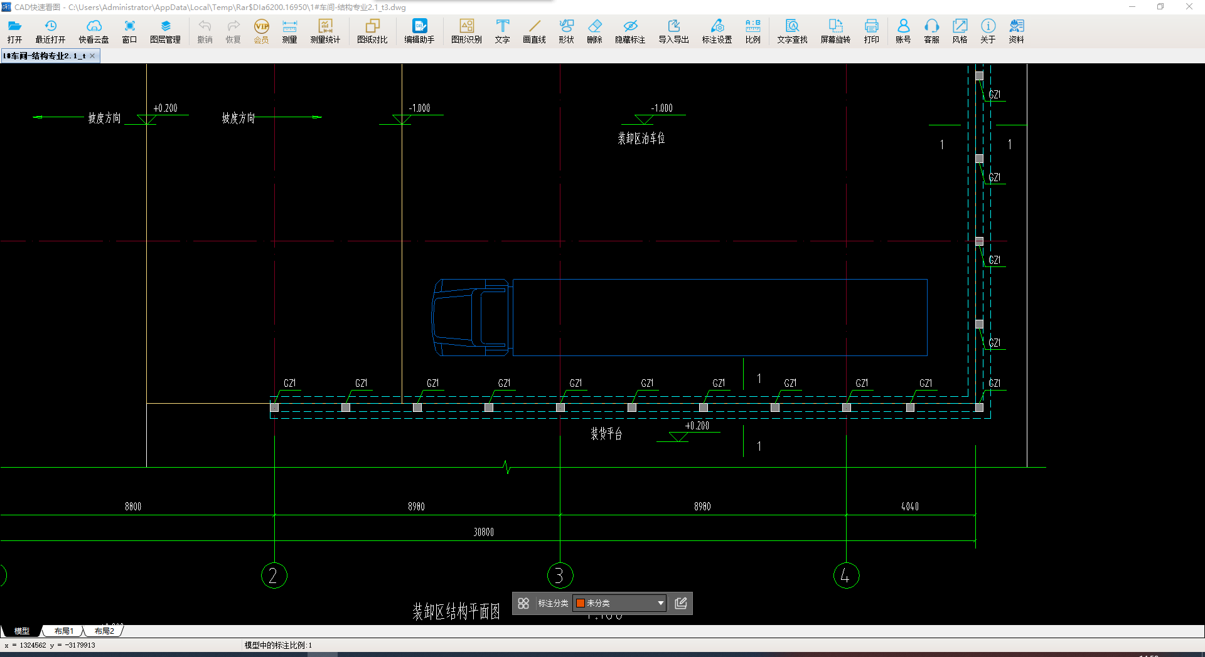
Task: Select the 30800 overall dimension text
Action: (483, 532)
